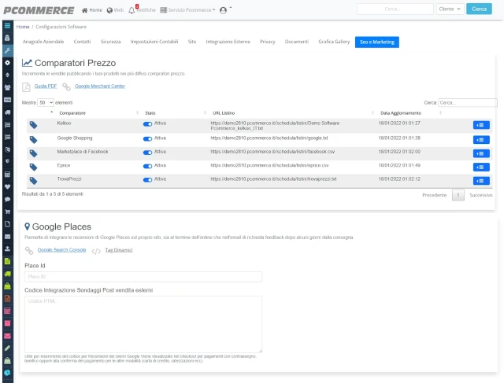Switch to Sicurezza tab

pyautogui.click(x=110, y=42)
